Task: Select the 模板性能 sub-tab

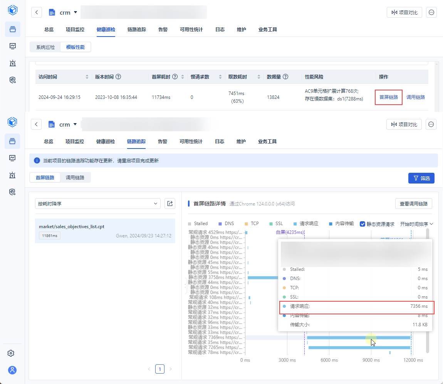Action: tap(76, 47)
